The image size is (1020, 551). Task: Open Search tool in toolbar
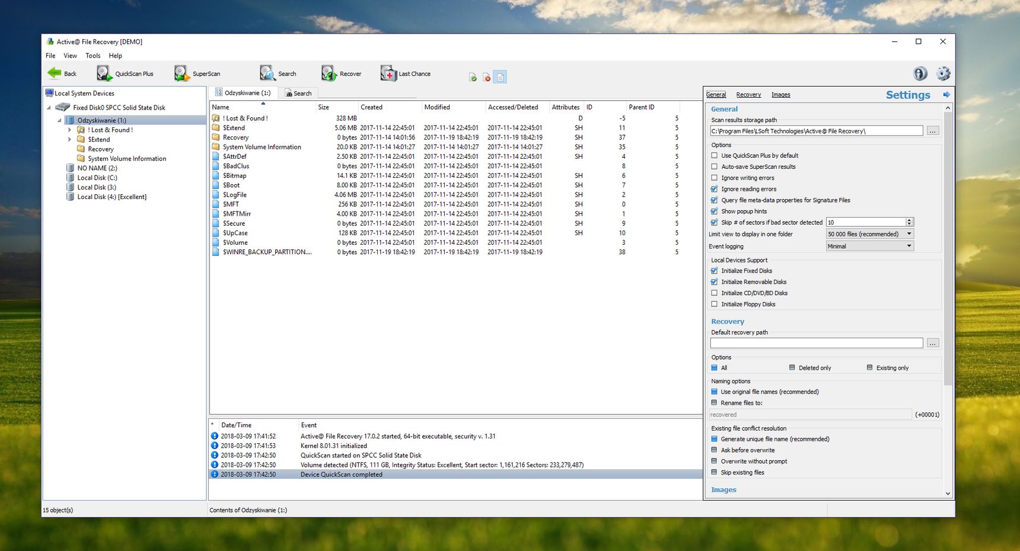pyautogui.click(x=278, y=73)
